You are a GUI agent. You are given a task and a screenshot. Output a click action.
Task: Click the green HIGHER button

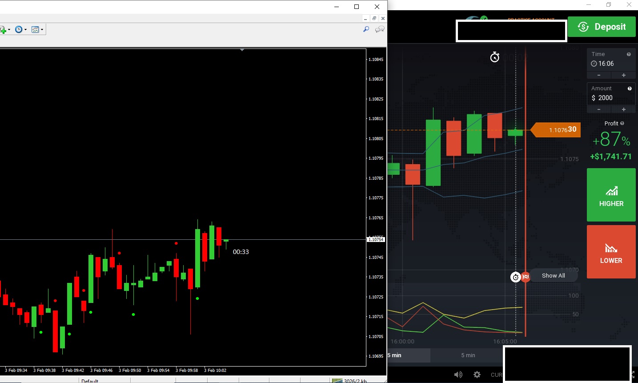tap(611, 195)
